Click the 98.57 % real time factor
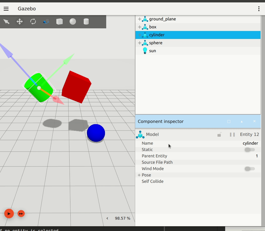265x231 pixels. pos(122,218)
